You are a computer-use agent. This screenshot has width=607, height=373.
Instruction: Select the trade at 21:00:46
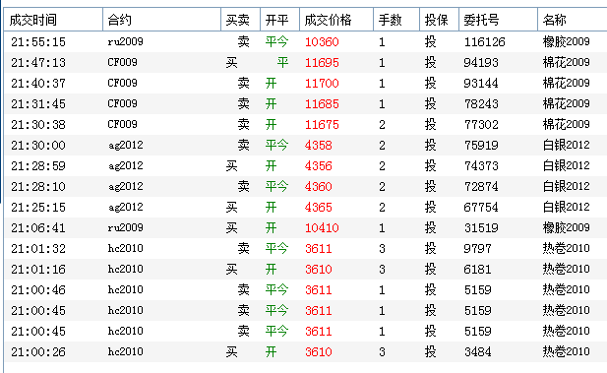tap(305, 289)
